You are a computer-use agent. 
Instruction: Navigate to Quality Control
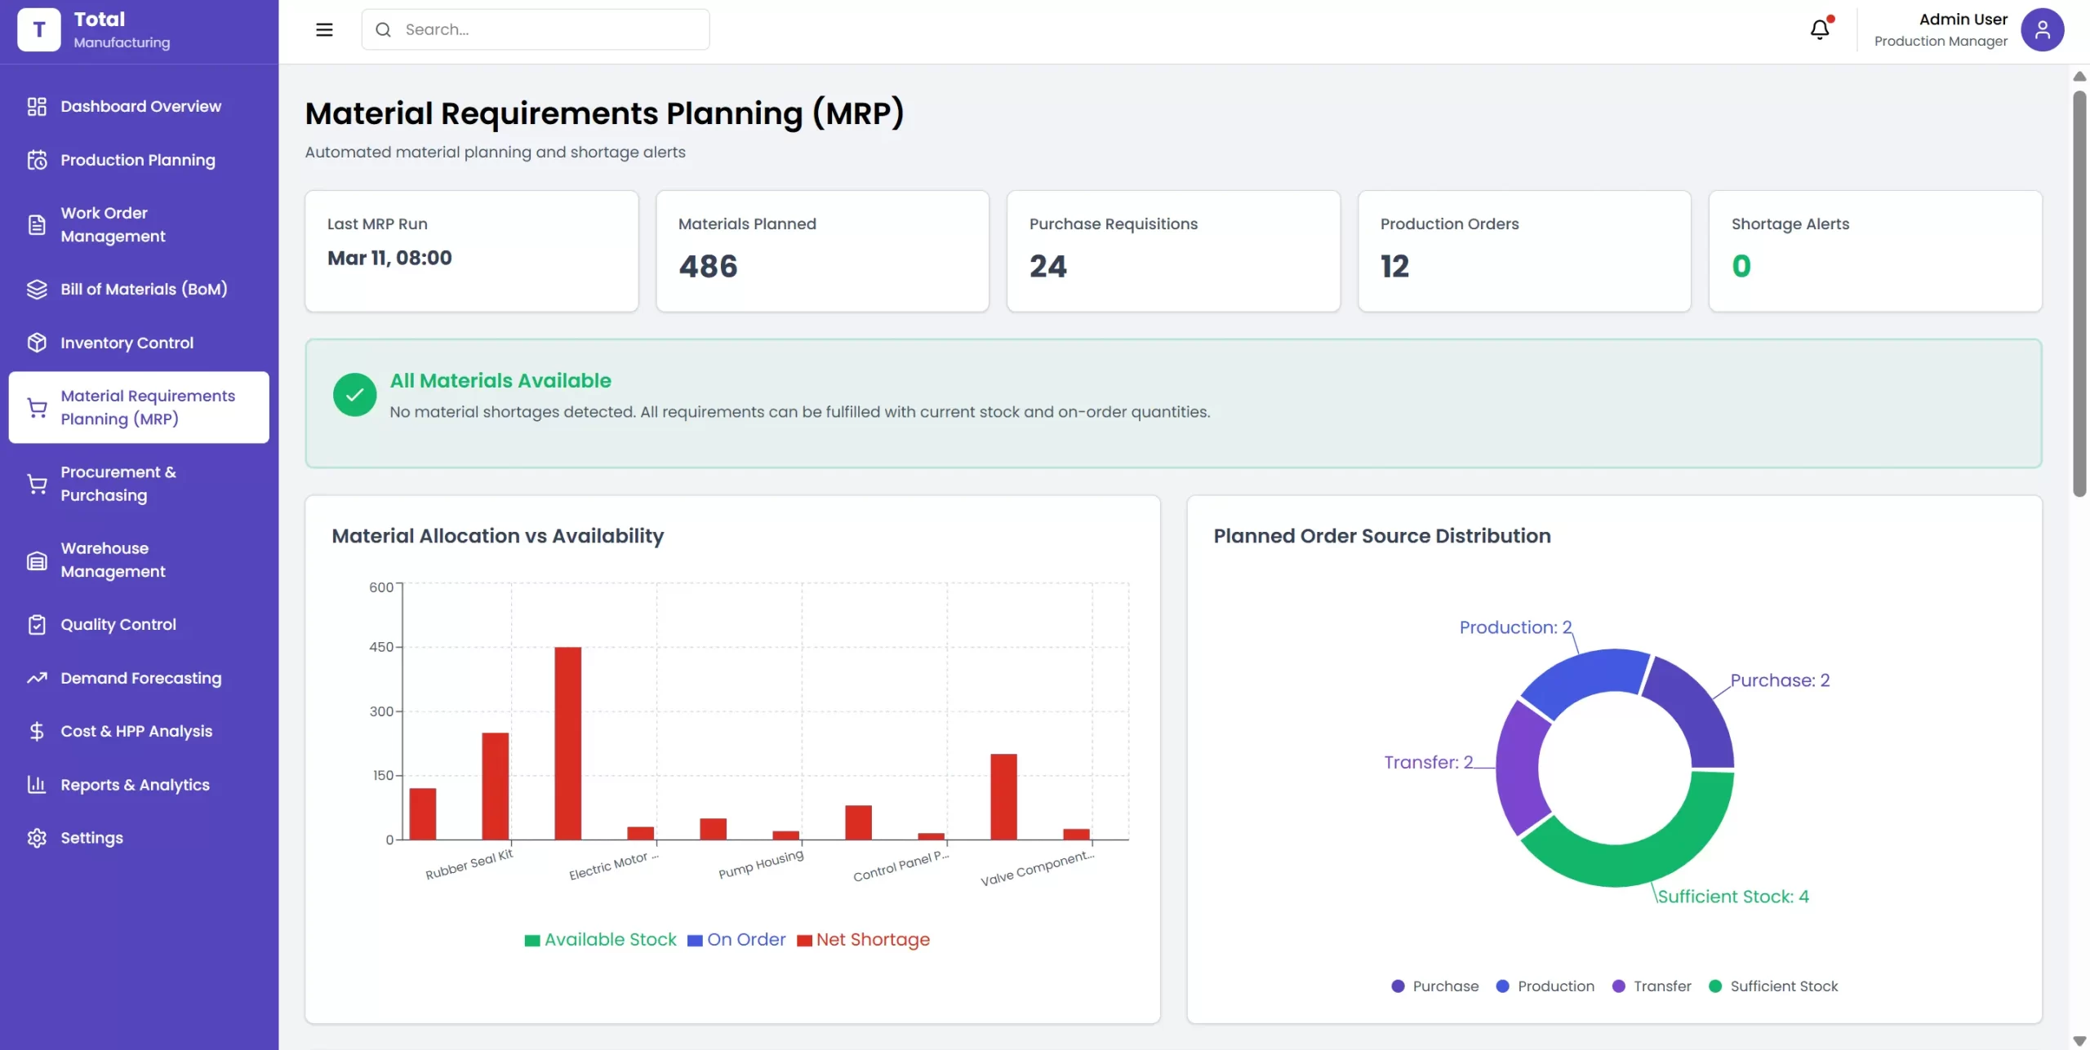(118, 624)
